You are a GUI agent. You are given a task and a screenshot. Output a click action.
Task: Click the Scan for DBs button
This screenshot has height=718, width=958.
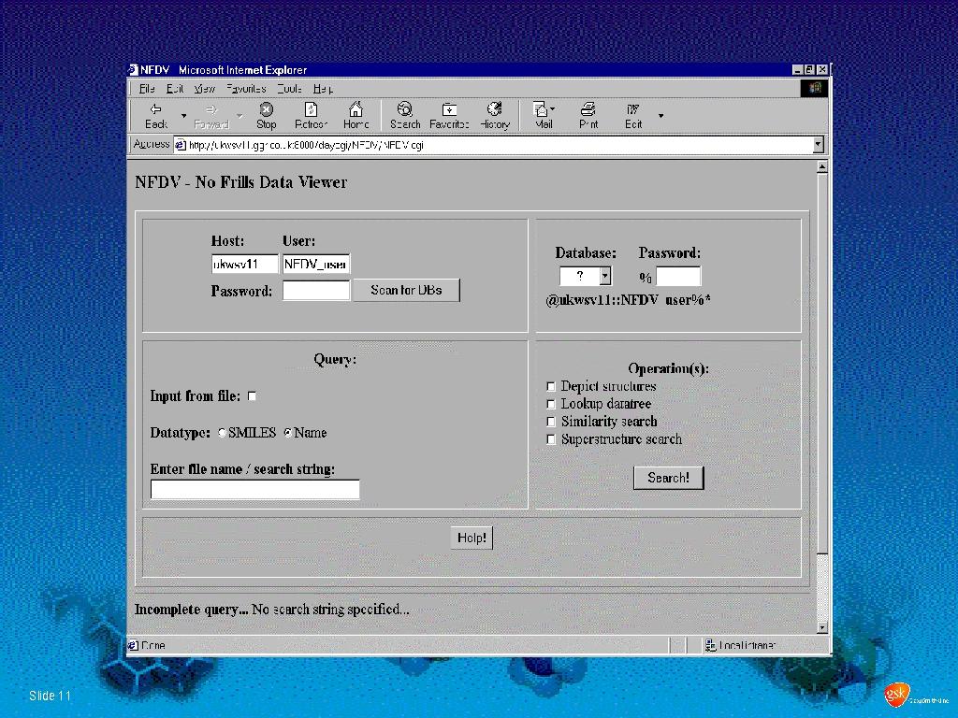pos(406,290)
